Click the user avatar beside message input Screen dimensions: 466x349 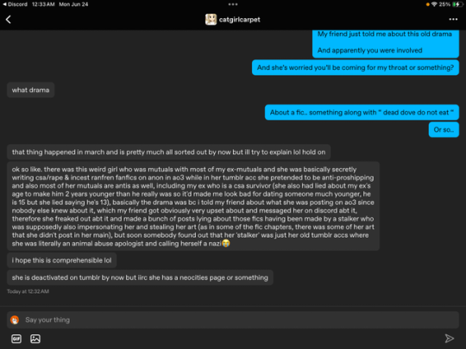(15, 320)
